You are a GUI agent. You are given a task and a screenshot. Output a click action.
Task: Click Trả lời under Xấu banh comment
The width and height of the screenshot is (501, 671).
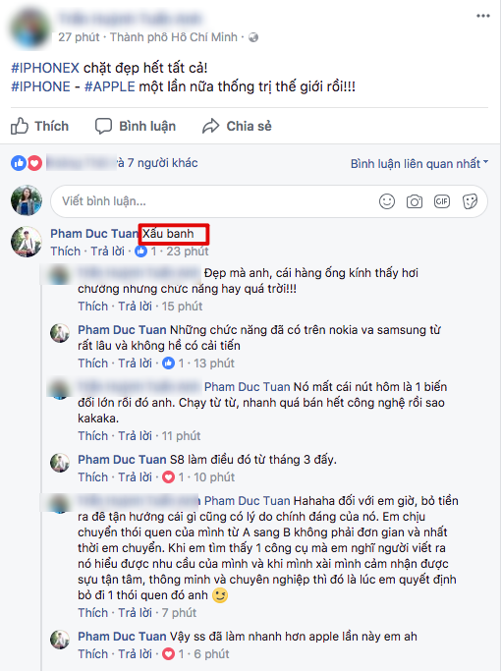click(x=107, y=252)
